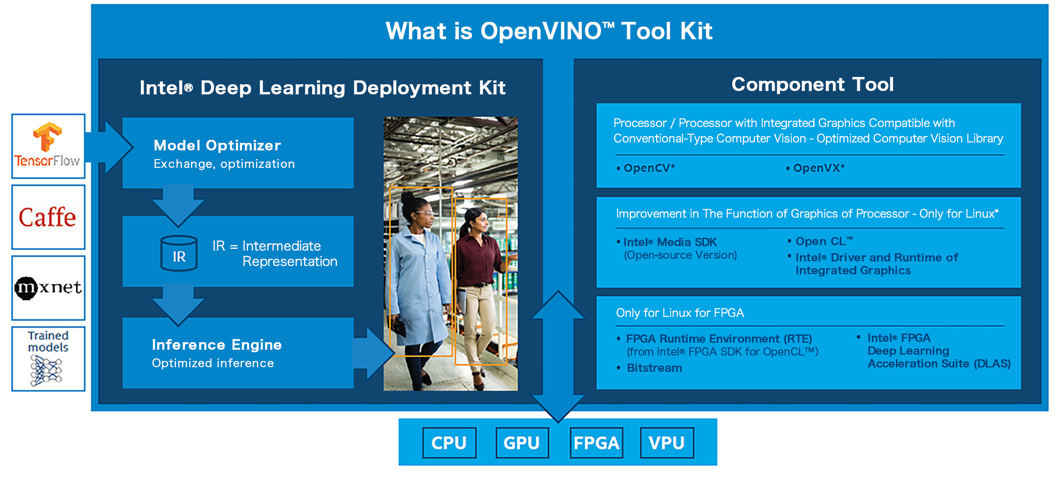Click the Inference Engine block

(238, 353)
